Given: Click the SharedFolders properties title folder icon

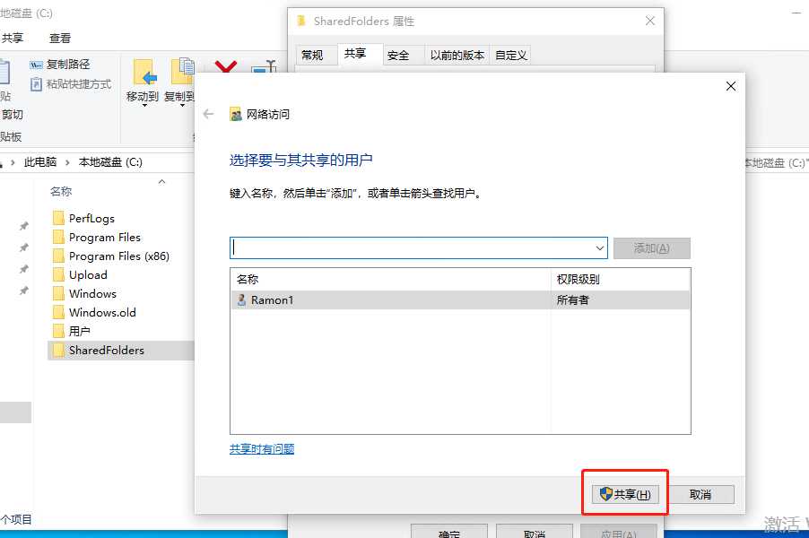Looking at the screenshot, I should tap(301, 22).
